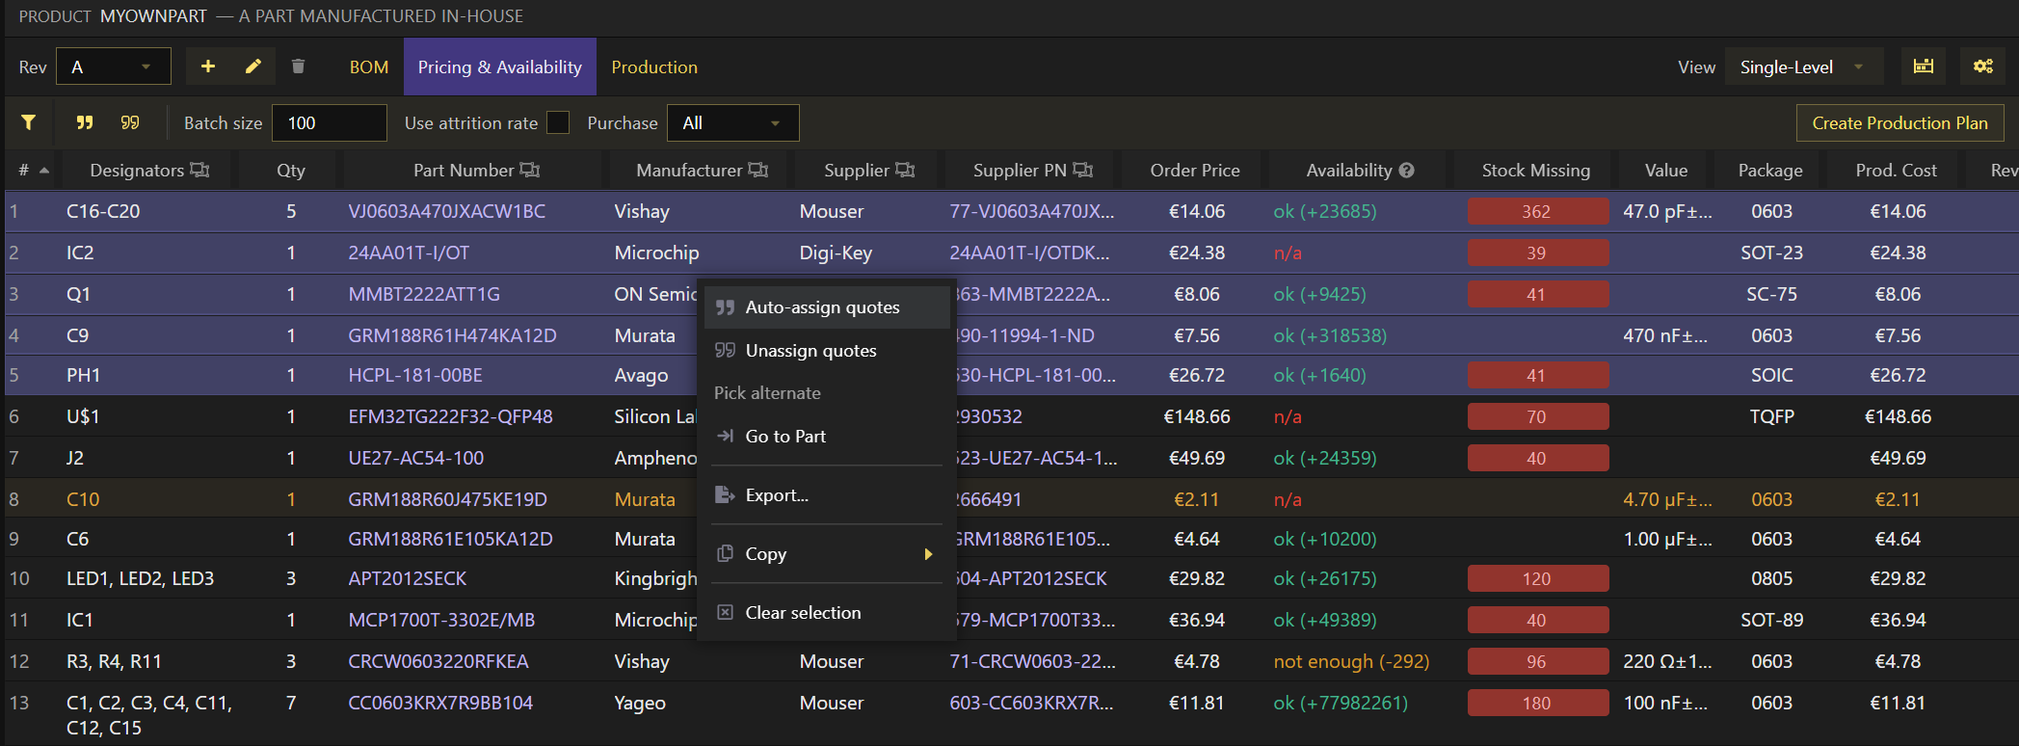Open part link CC0603KRX7R9BB104

click(x=440, y=703)
